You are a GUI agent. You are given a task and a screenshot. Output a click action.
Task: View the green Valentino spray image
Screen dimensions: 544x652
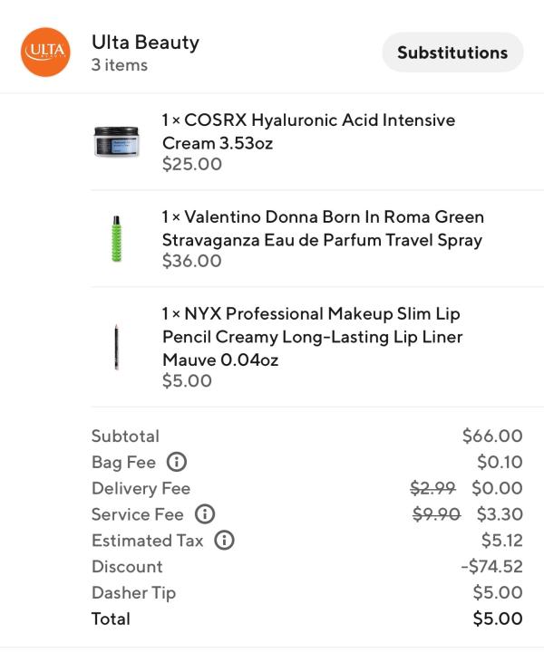117,239
